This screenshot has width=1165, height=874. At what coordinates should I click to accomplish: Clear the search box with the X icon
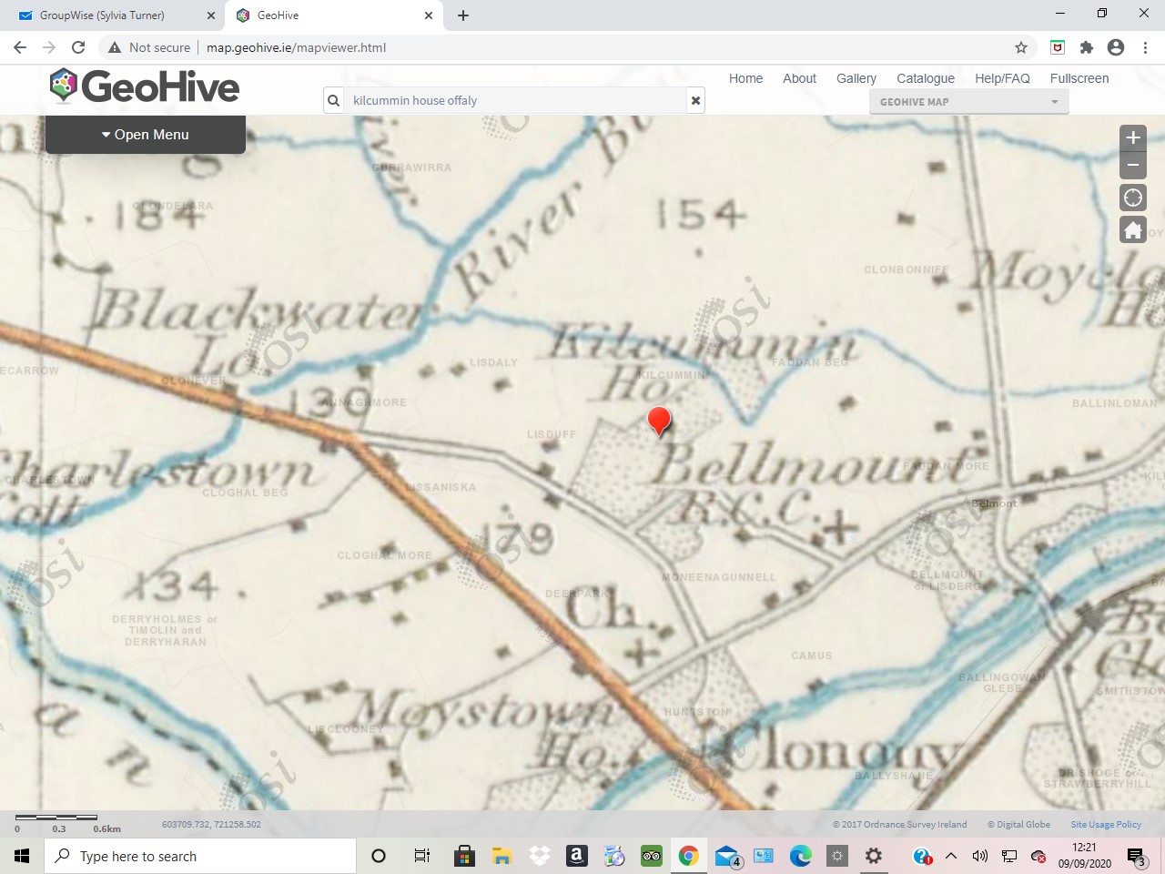[x=695, y=100]
